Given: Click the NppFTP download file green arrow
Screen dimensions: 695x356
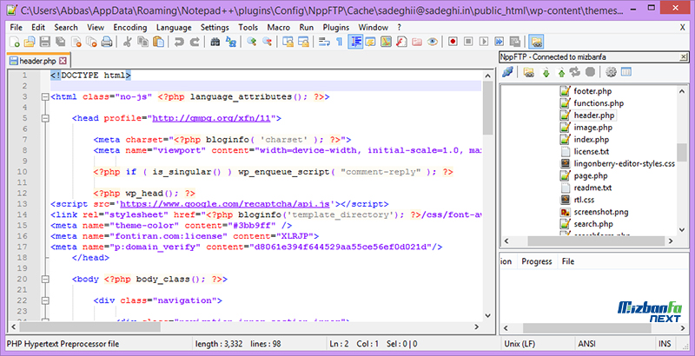Looking at the screenshot, I should 546,72.
